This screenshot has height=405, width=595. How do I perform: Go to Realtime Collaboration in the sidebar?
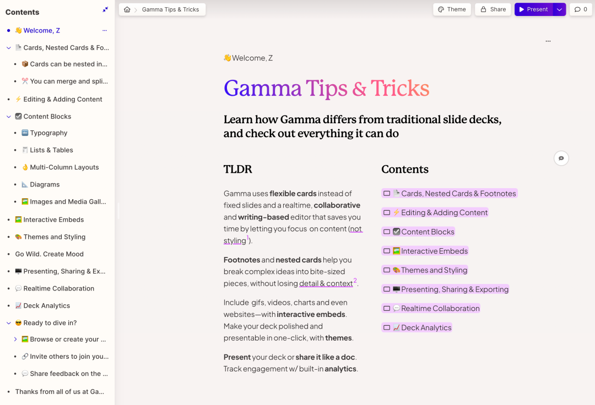pyautogui.click(x=54, y=288)
